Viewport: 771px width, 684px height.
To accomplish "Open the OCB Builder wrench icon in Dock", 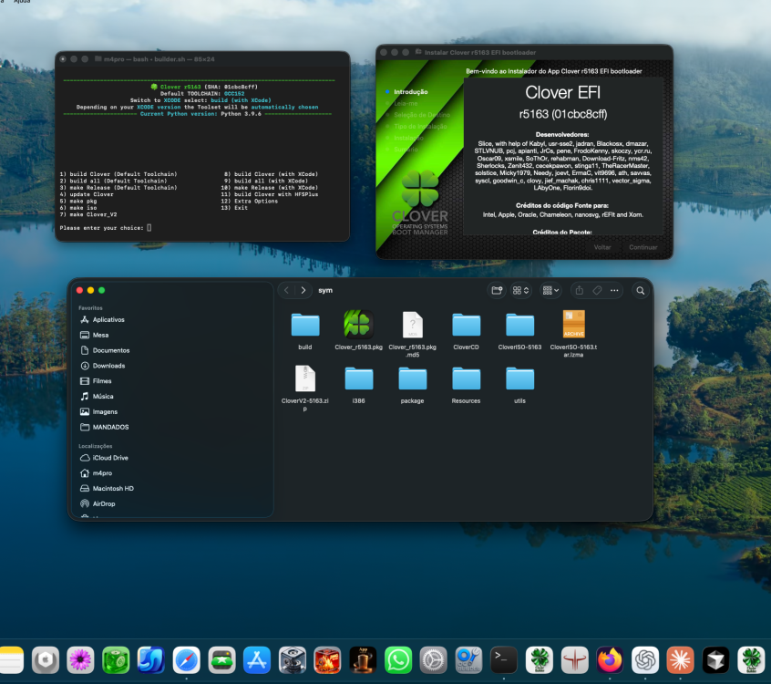I will [x=468, y=660].
